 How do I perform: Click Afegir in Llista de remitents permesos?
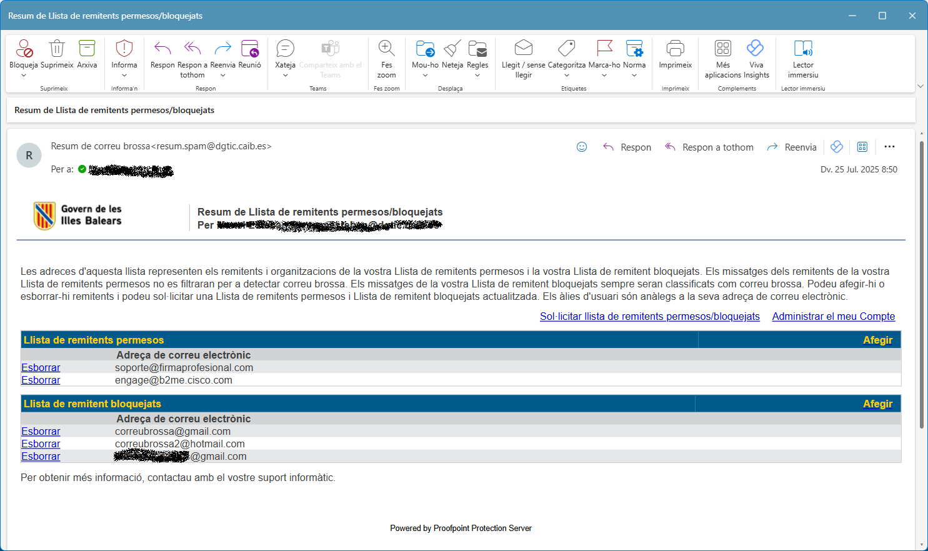tap(877, 340)
